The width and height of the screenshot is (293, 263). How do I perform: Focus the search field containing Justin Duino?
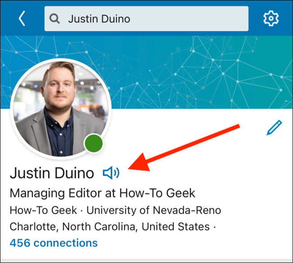click(x=146, y=18)
